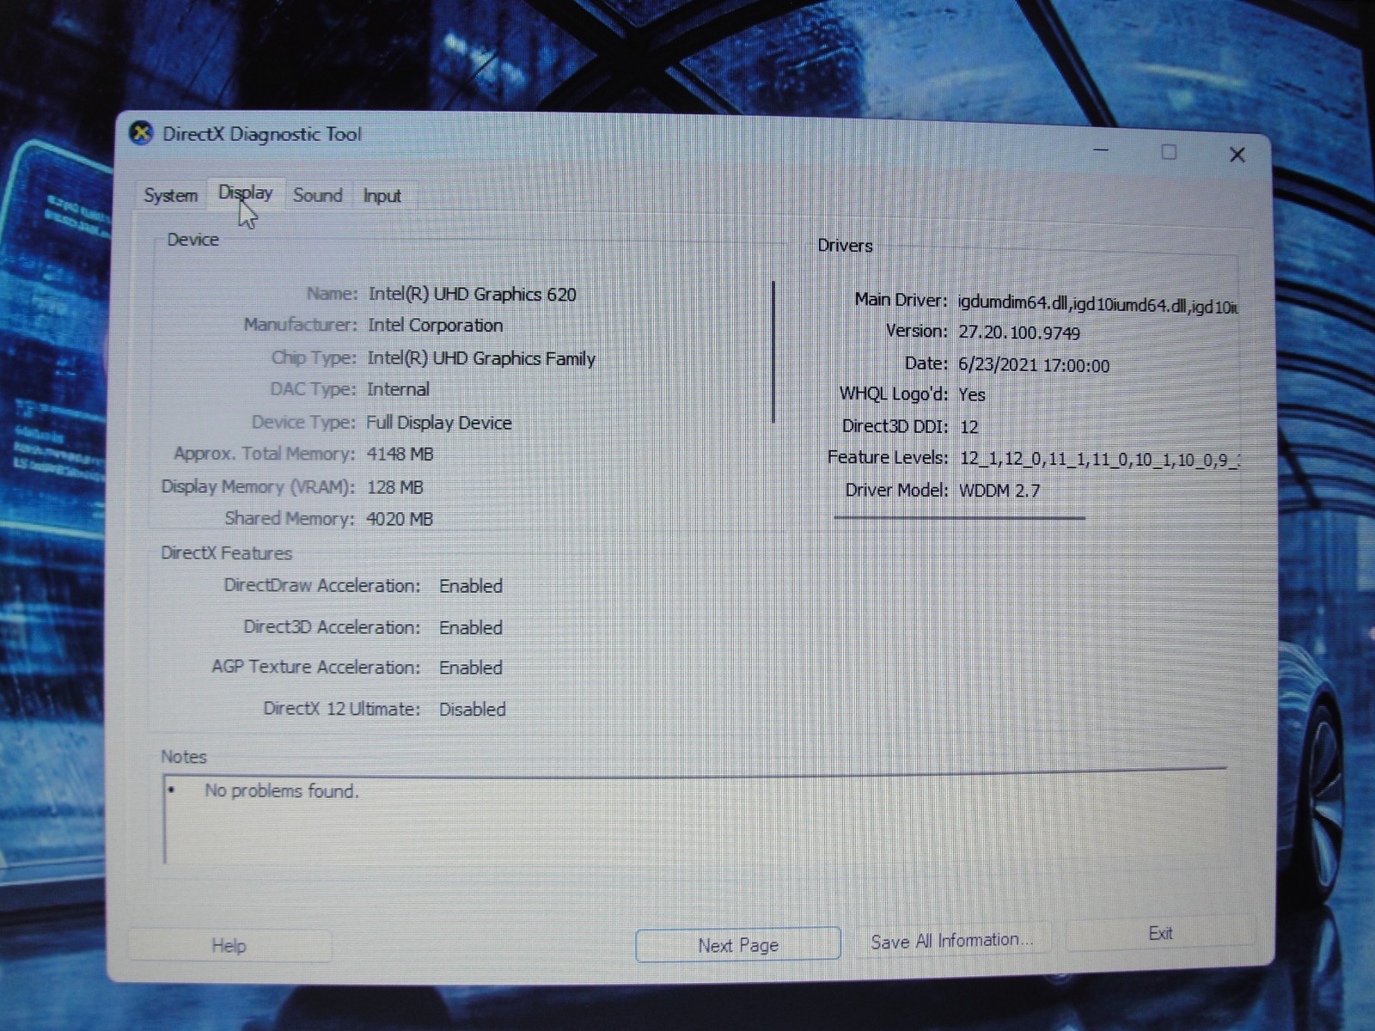This screenshot has height=1031, width=1375.
Task: Click the DAC Type value 'Internal'
Action: (398, 389)
